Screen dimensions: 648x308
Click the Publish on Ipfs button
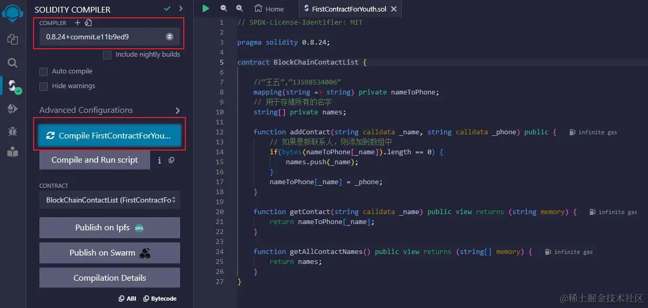click(110, 228)
